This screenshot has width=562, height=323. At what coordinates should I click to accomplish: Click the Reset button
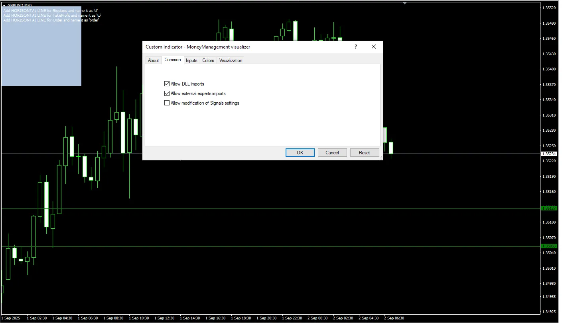(365, 153)
